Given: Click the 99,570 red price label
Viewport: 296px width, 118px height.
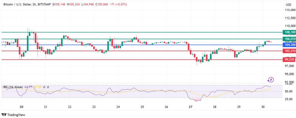Looking at the screenshot, I should (290, 60).
